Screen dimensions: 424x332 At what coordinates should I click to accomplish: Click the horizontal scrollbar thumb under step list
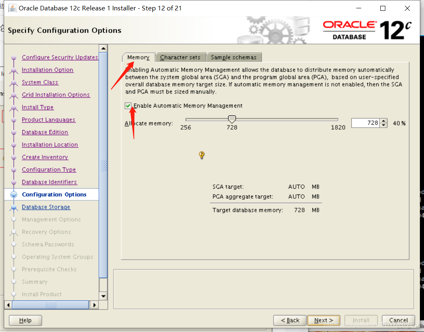51,305
